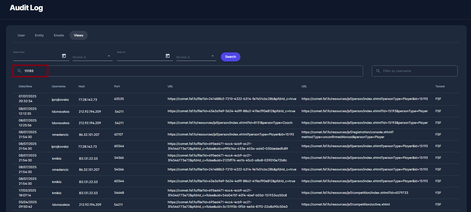Viewport: 471px width, 212px height.
Task: Focus the Date from input field
Action: tap(37, 57)
